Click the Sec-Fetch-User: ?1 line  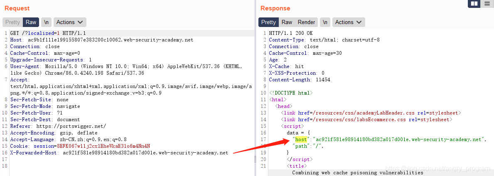coord(36,113)
